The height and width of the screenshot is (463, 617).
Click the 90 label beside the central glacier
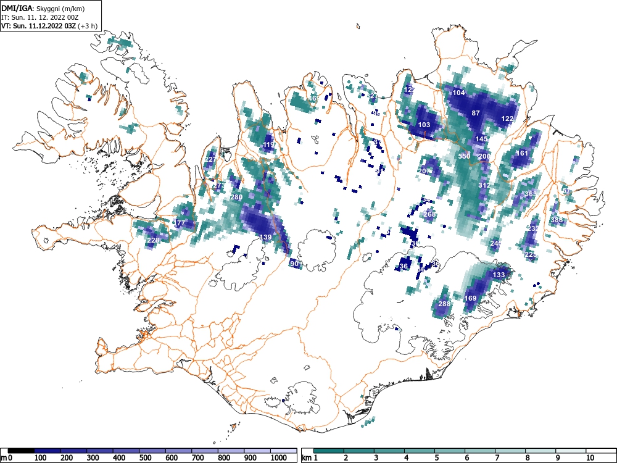(x=294, y=264)
